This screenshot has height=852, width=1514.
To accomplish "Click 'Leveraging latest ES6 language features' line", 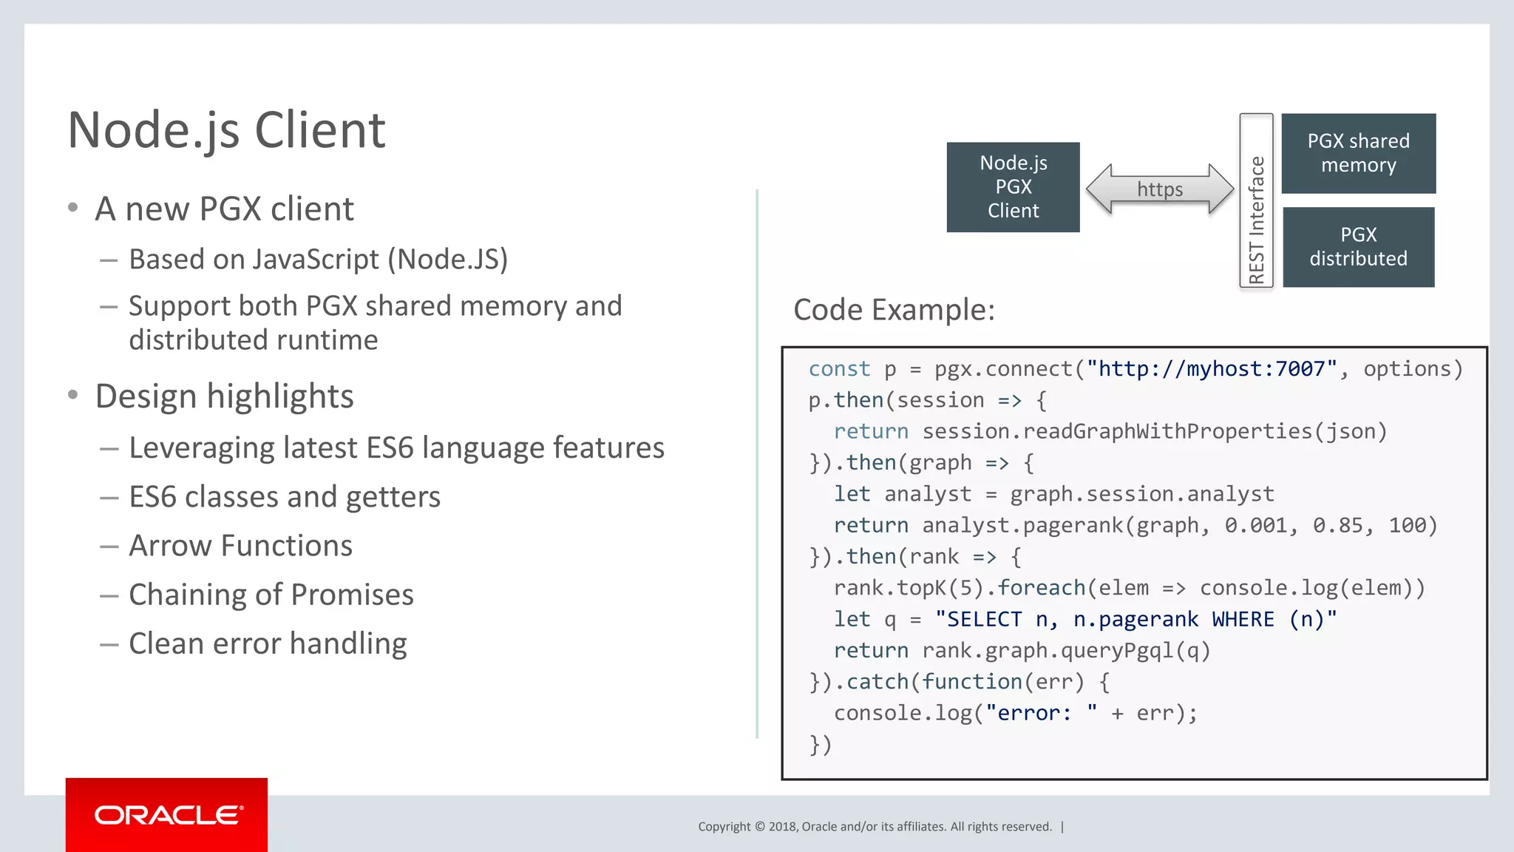I will pyautogui.click(x=396, y=448).
